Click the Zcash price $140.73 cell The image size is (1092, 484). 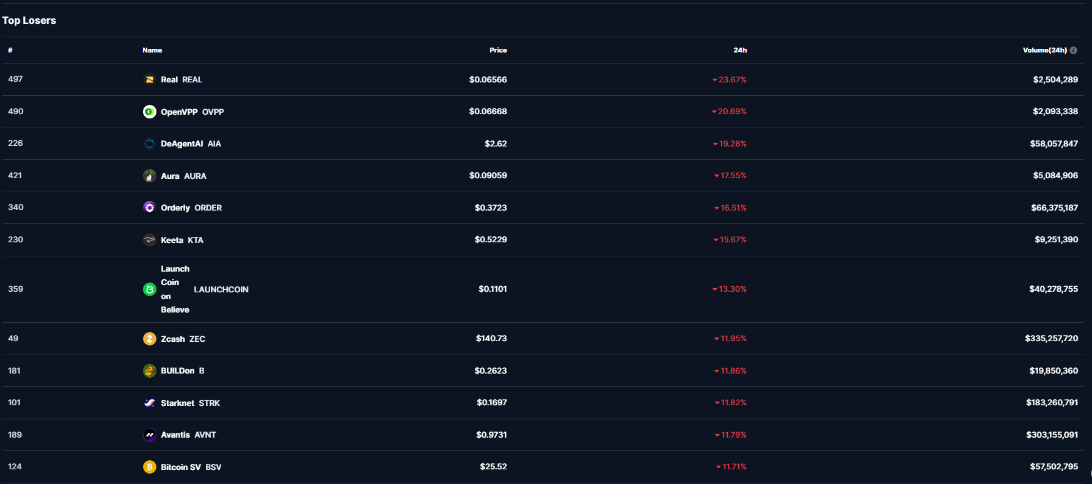(491, 338)
